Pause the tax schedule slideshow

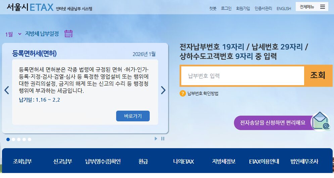coord(163,139)
